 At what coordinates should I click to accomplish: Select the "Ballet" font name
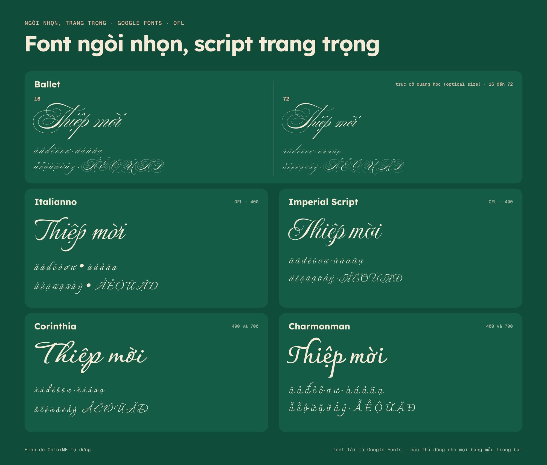[47, 84]
